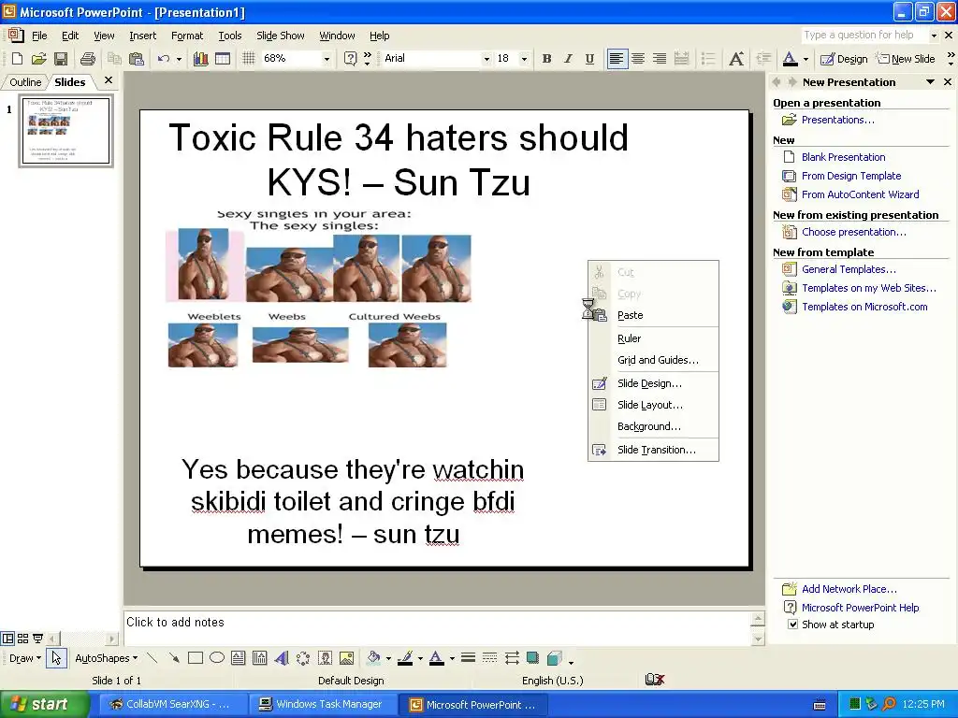Set text alignment to Left
The height and width of the screenshot is (718, 958).
tap(617, 59)
